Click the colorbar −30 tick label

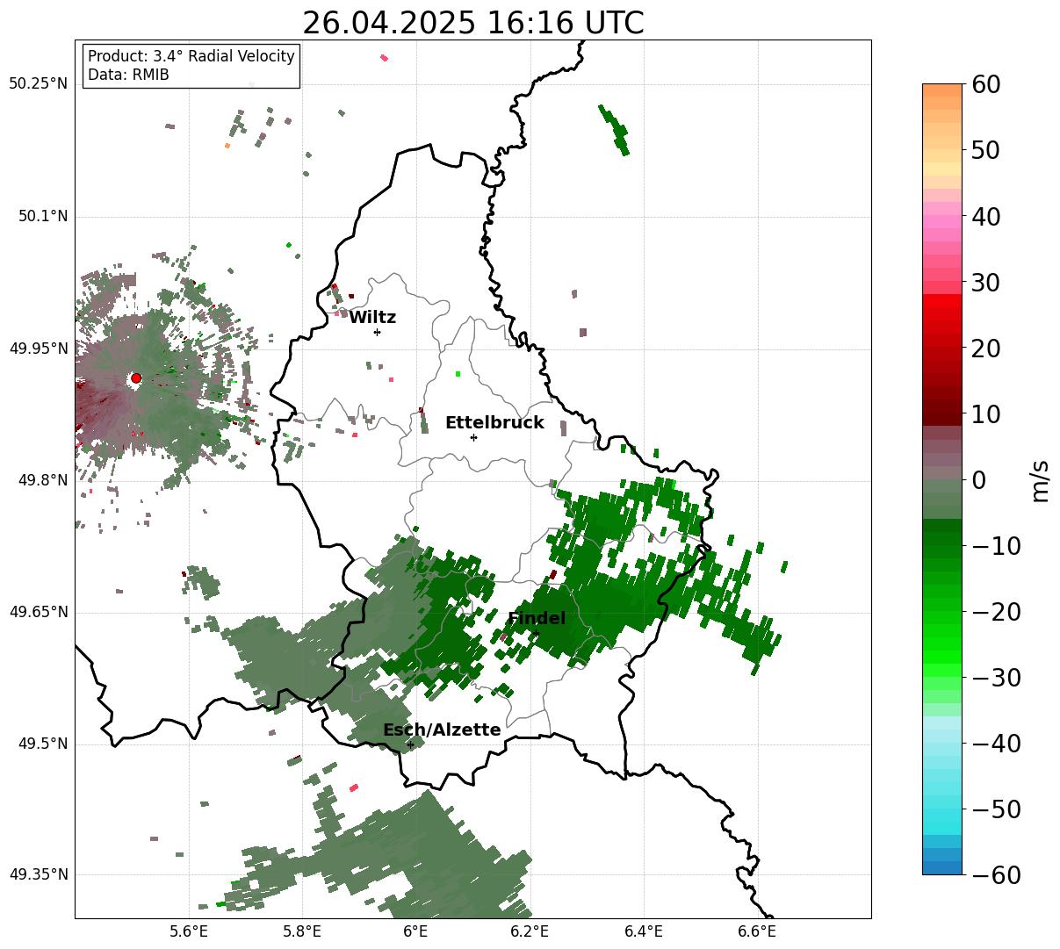coord(996,678)
